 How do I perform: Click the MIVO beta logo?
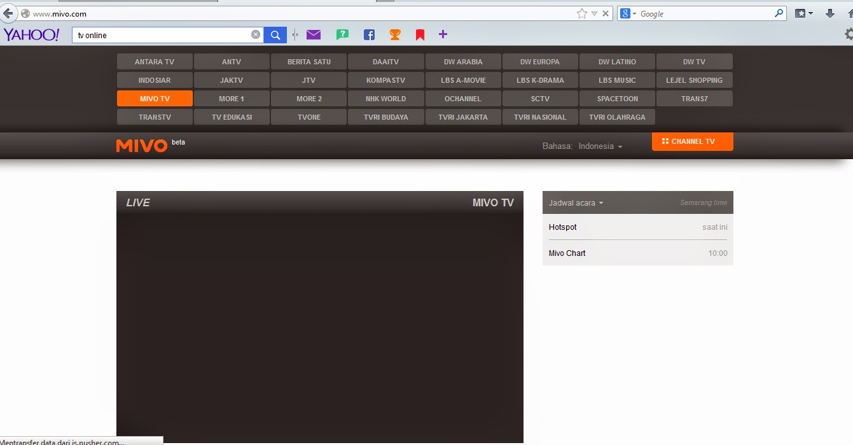[x=151, y=145]
